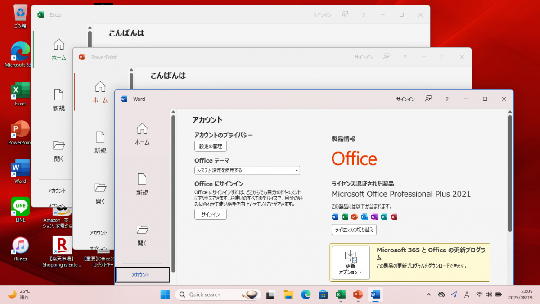Select Word desktop shortcut
Image resolution: width=540 pixels, height=304 pixels.
click(x=20, y=172)
